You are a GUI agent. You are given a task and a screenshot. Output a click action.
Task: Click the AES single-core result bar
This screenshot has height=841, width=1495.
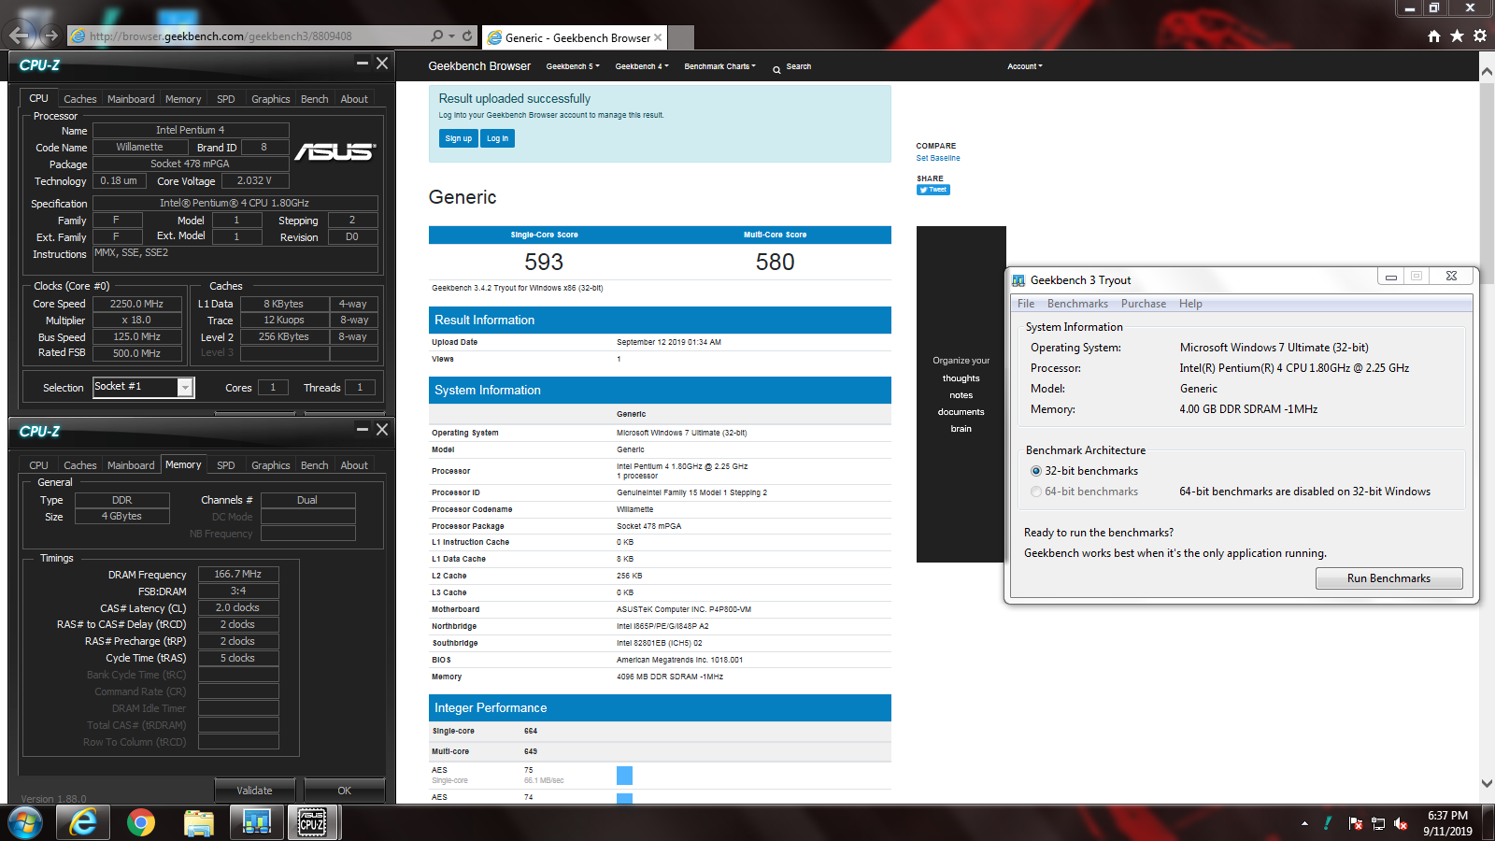[x=624, y=775]
